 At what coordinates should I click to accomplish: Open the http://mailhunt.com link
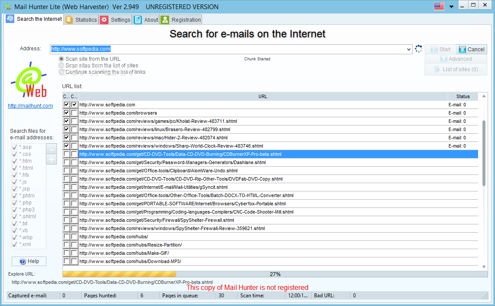coord(30,106)
